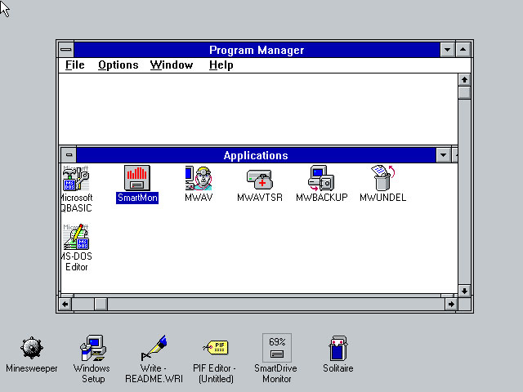Open the Help menu

[221, 65]
